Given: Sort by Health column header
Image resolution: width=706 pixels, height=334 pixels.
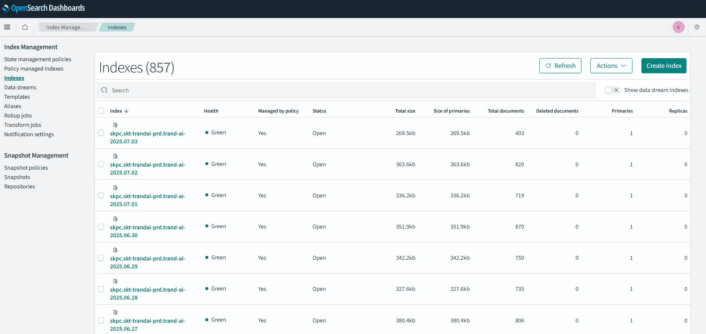Looking at the screenshot, I should pyautogui.click(x=211, y=111).
